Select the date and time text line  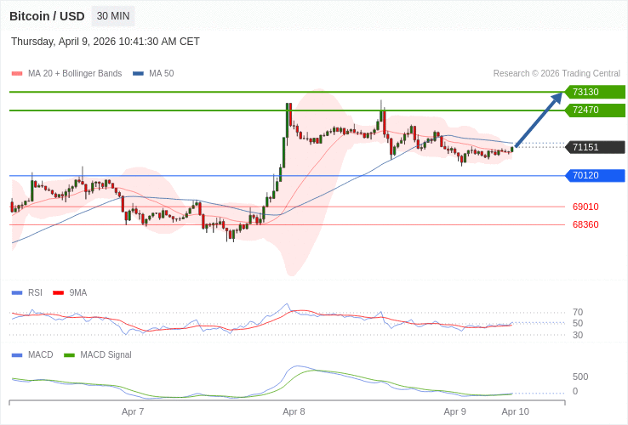(106, 42)
